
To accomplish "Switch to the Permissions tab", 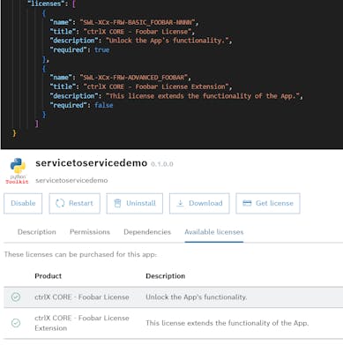I will 90,232.
